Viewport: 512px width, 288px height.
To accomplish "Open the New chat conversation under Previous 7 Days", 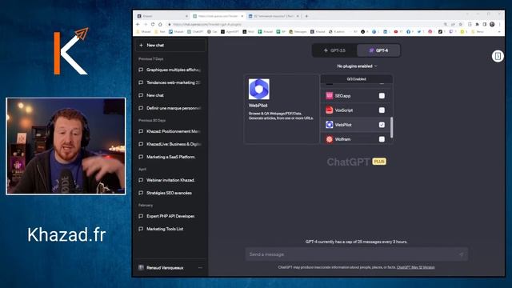I will click(170, 95).
